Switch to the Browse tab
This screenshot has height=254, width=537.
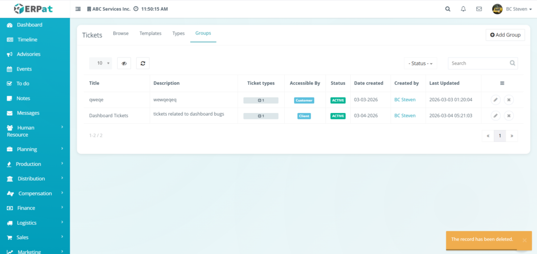point(121,34)
